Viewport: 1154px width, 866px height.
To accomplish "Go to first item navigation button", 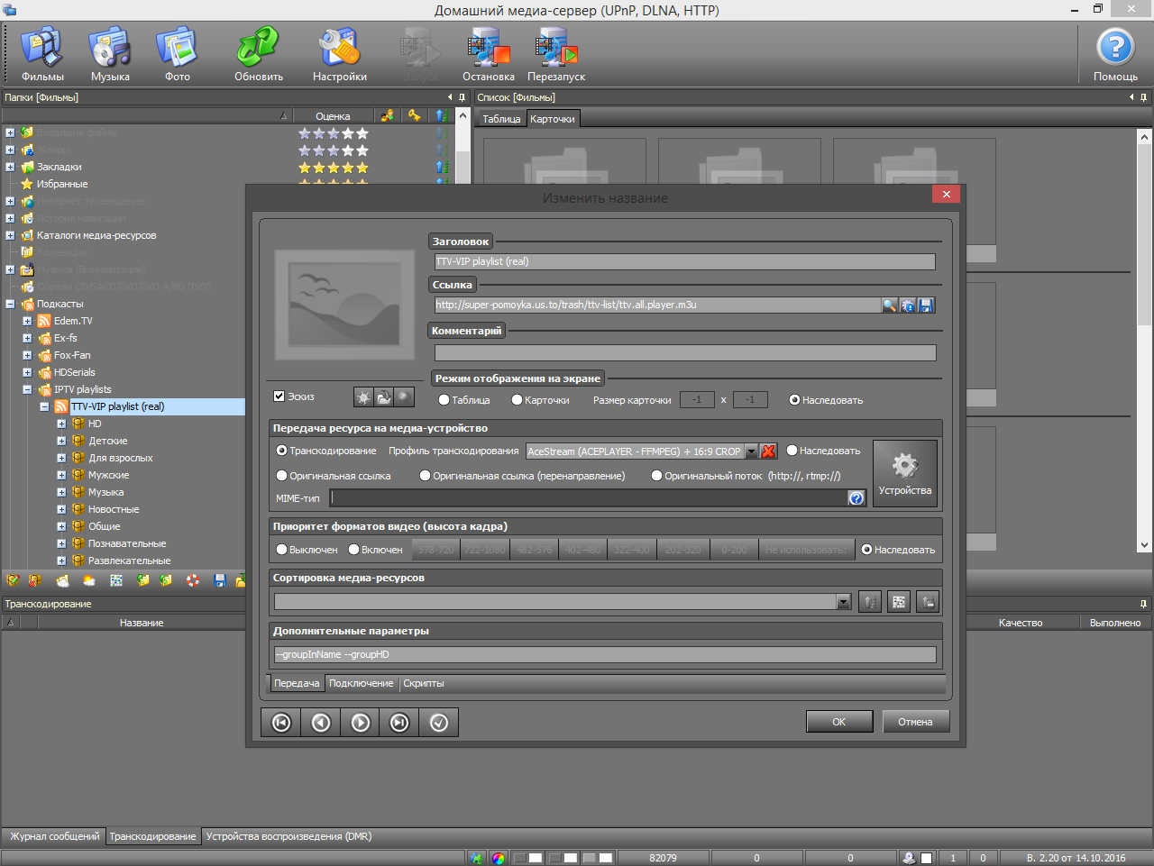I will click(281, 723).
